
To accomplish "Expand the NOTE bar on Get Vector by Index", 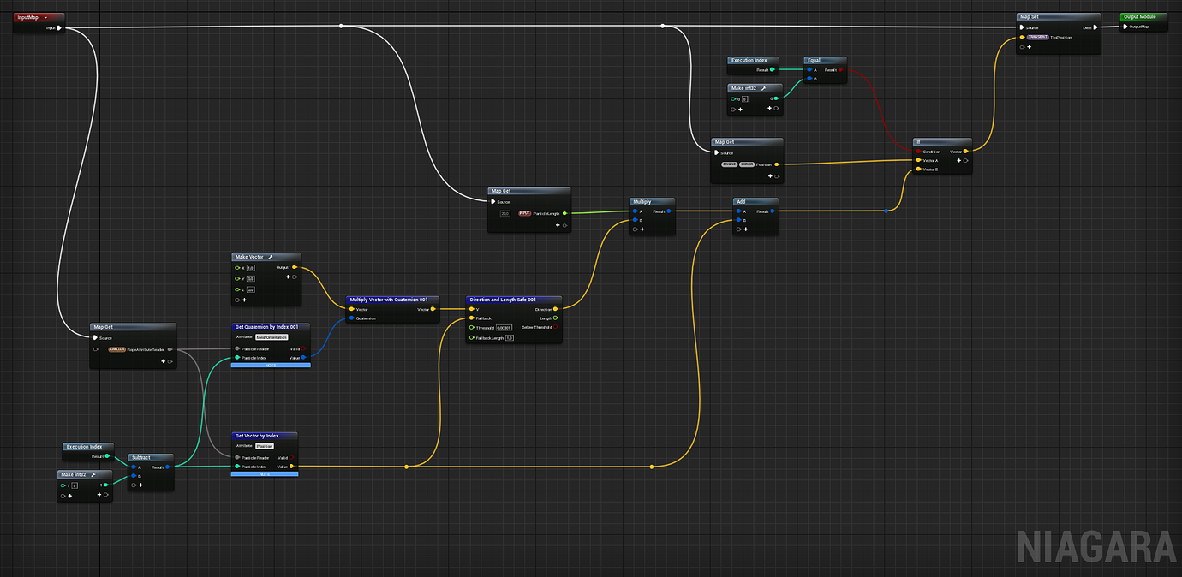I will coord(265,473).
